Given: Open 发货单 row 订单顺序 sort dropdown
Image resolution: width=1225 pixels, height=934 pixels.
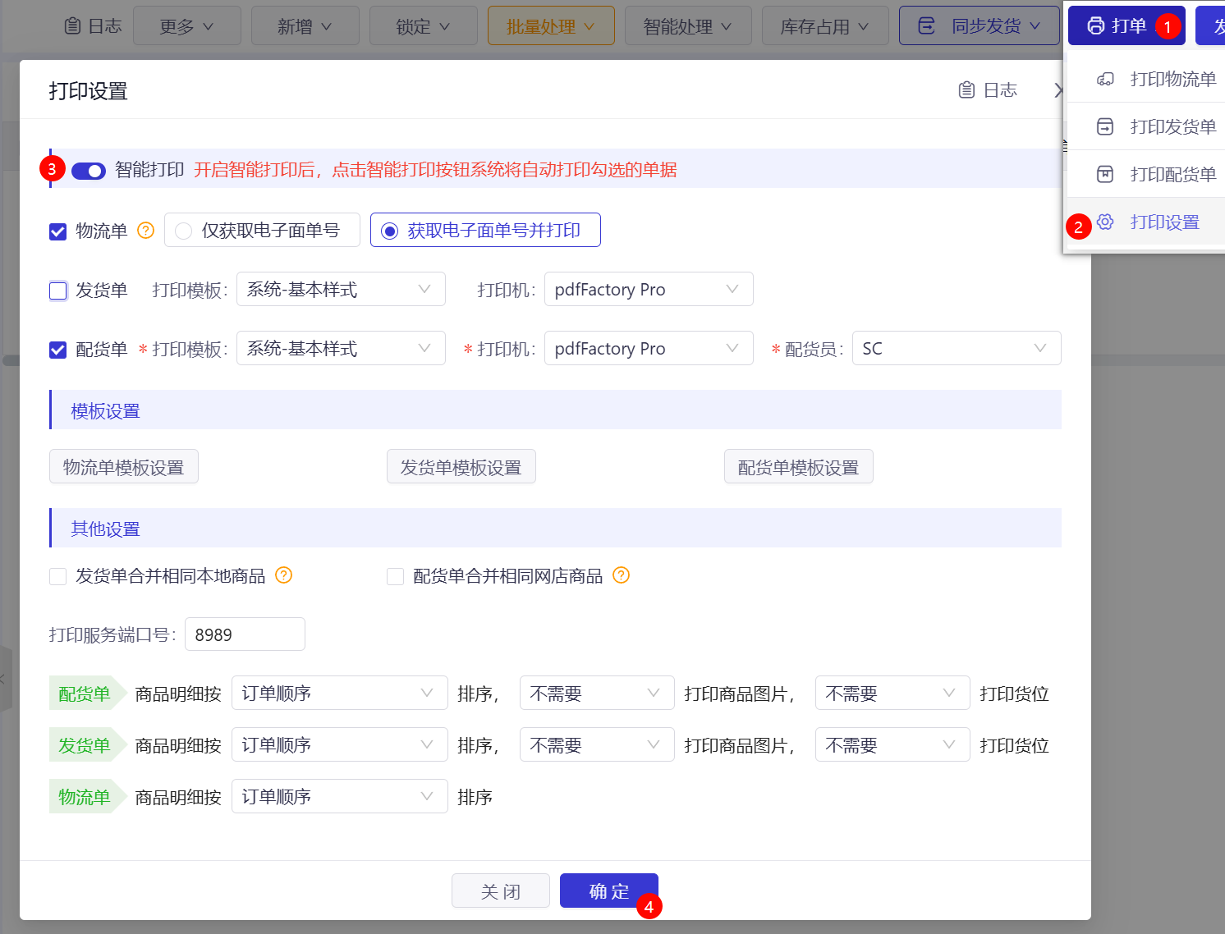Looking at the screenshot, I should (x=340, y=744).
